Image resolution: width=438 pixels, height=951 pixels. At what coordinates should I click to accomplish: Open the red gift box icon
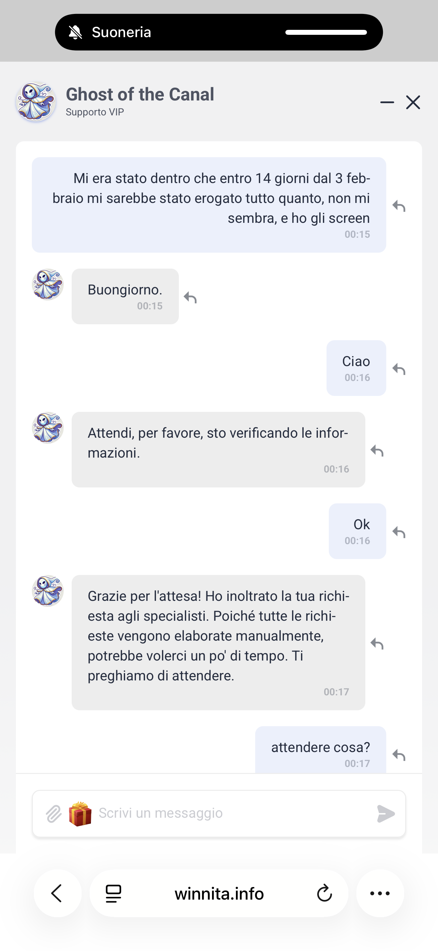80,814
